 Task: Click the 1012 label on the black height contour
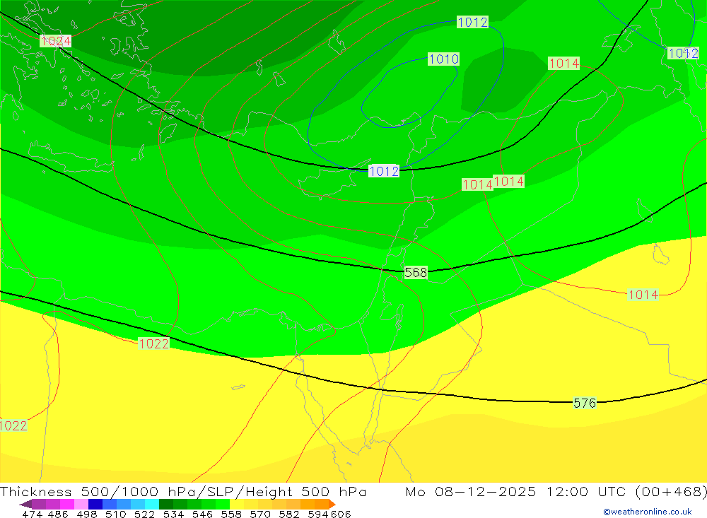click(384, 171)
